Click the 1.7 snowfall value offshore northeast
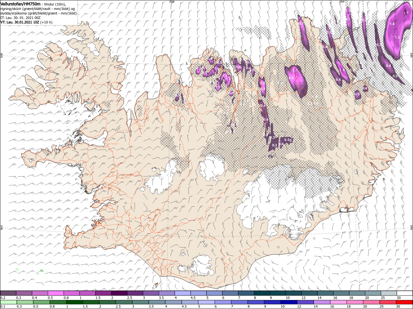 [406, 13]
